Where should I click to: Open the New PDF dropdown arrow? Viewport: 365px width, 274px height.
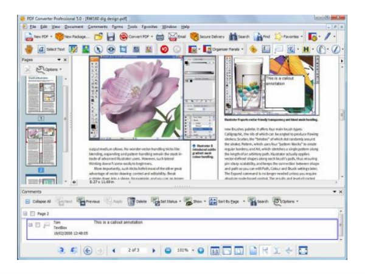point(51,37)
